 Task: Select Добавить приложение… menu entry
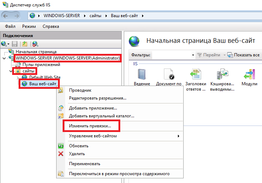coord(120,108)
